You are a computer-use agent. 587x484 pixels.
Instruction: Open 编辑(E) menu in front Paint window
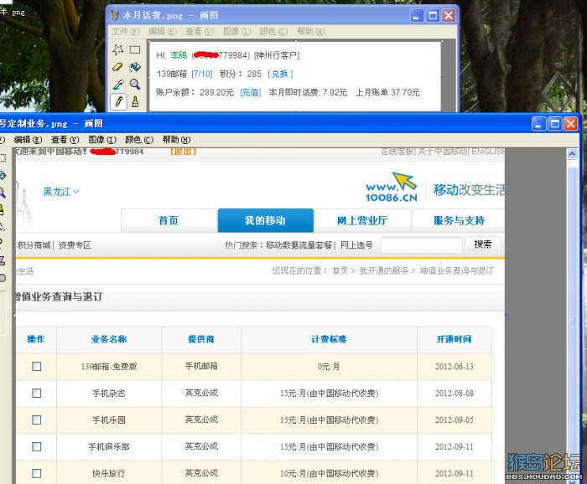point(28,140)
